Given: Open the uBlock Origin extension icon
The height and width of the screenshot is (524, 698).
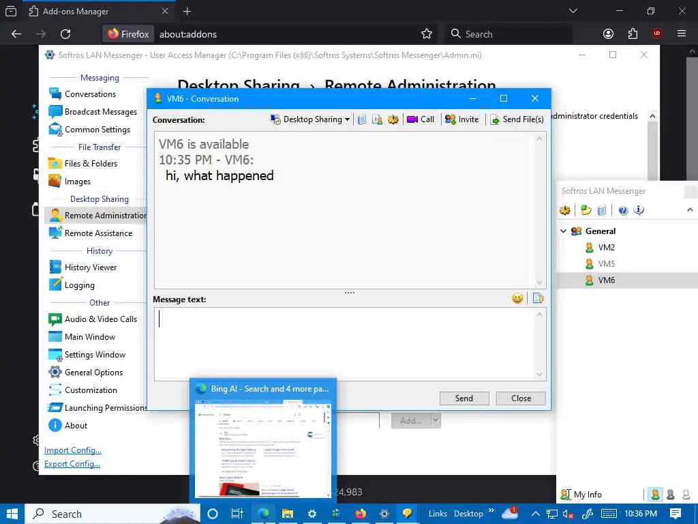Looking at the screenshot, I should click(657, 34).
